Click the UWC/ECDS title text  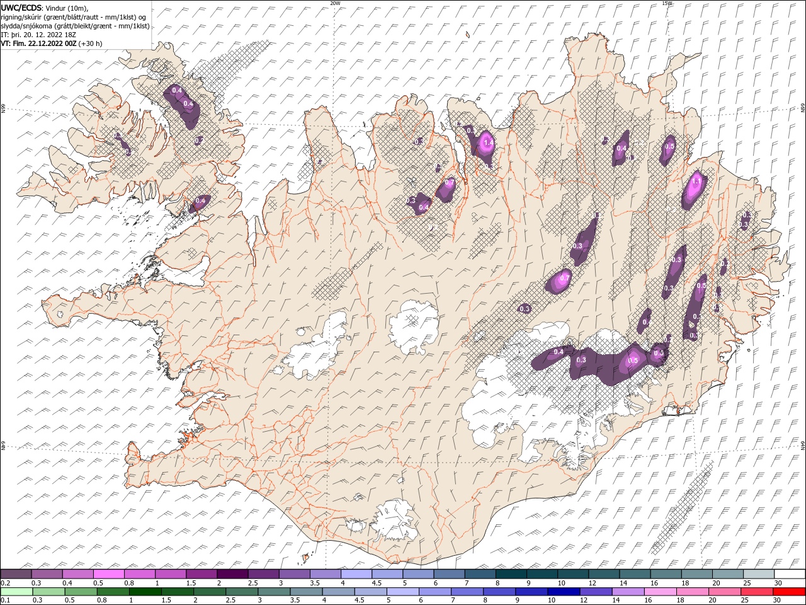pos(21,7)
